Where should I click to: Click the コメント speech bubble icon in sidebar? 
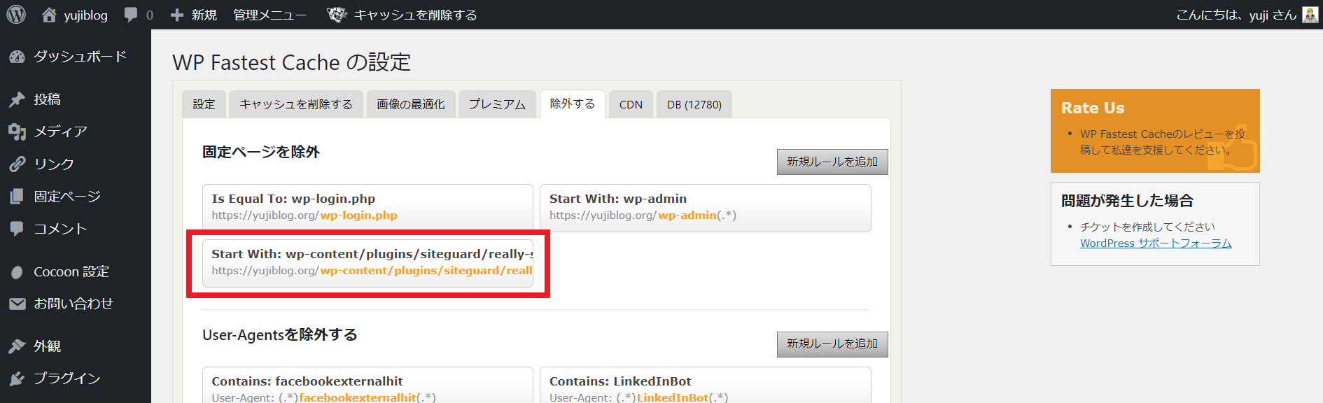17,229
